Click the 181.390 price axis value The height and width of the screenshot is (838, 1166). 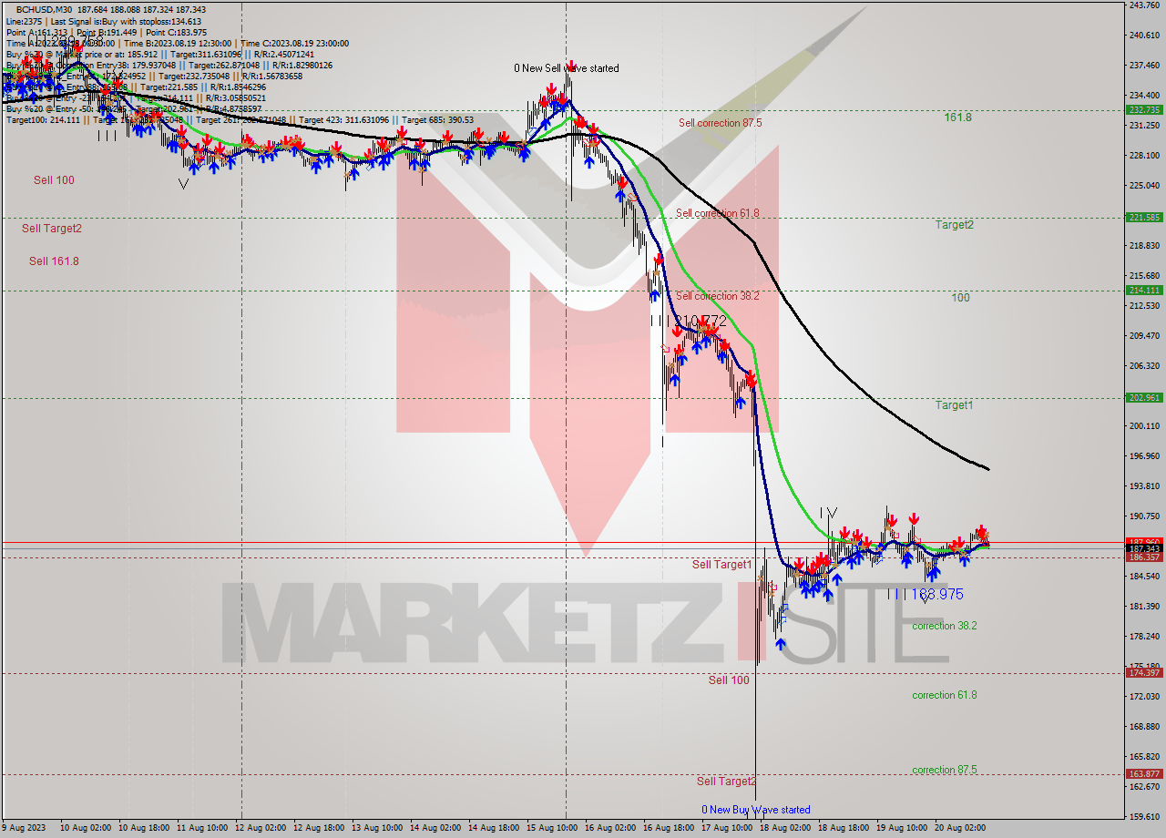(1145, 607)
